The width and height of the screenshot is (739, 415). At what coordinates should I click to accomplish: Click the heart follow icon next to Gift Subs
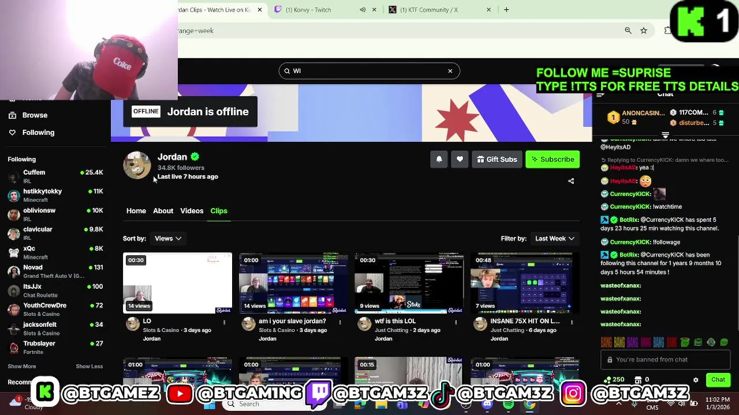460,159
